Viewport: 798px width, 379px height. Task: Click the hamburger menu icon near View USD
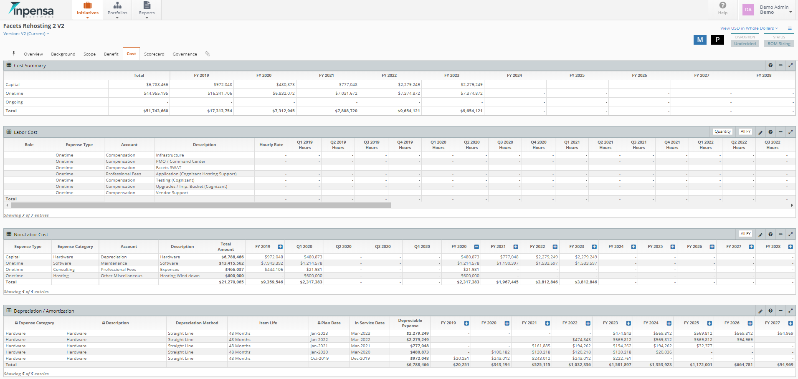pos(790,28)
